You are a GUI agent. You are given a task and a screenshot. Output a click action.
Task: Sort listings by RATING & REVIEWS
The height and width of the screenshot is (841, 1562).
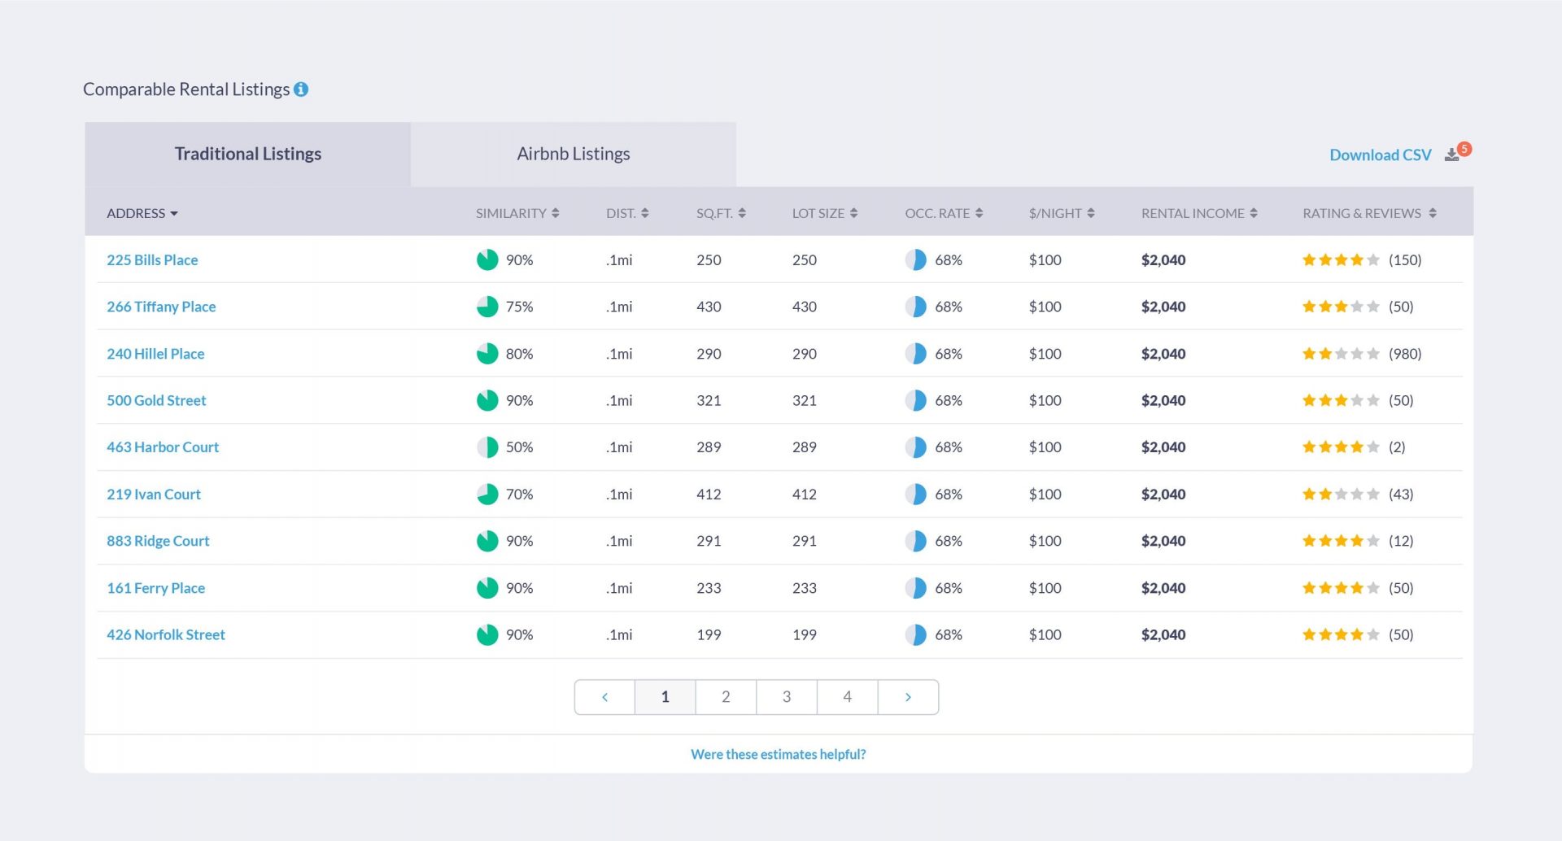coord(1432,212)
